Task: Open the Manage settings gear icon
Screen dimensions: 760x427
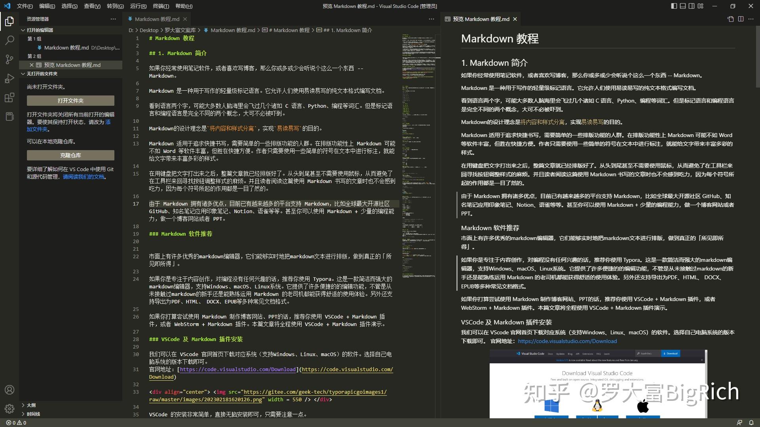Action: [9, 409]
